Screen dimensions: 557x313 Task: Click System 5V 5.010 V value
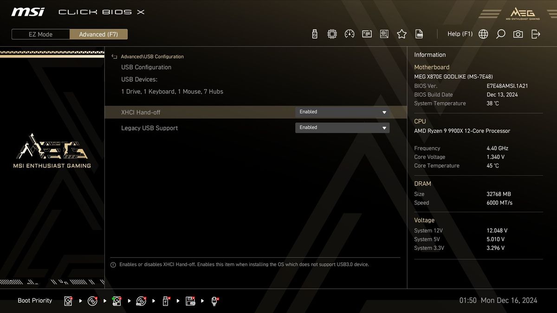click(x=496, y=239)
